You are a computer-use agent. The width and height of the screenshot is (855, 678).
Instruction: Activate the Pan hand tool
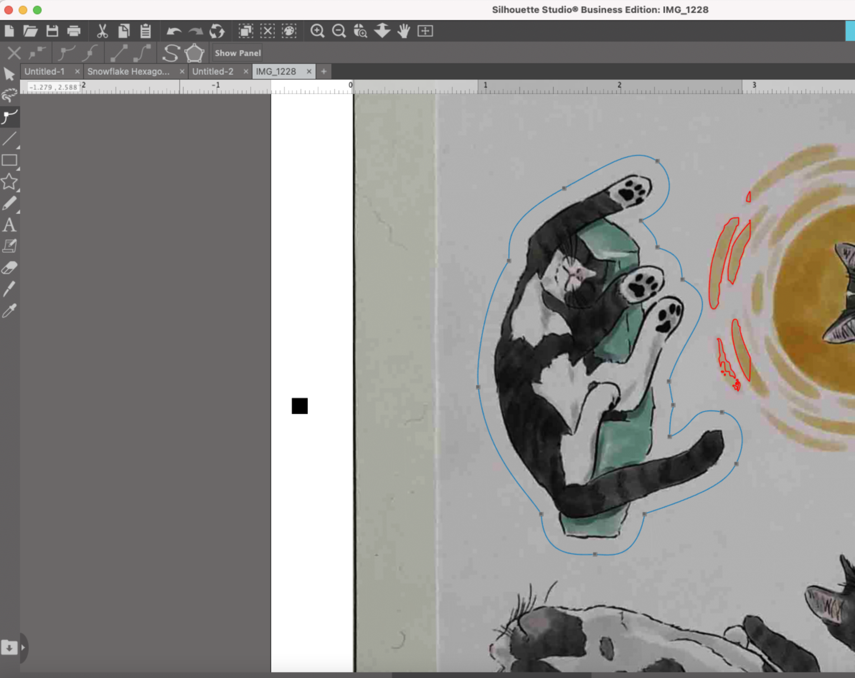pyautogui.click(x=404, y=30)
